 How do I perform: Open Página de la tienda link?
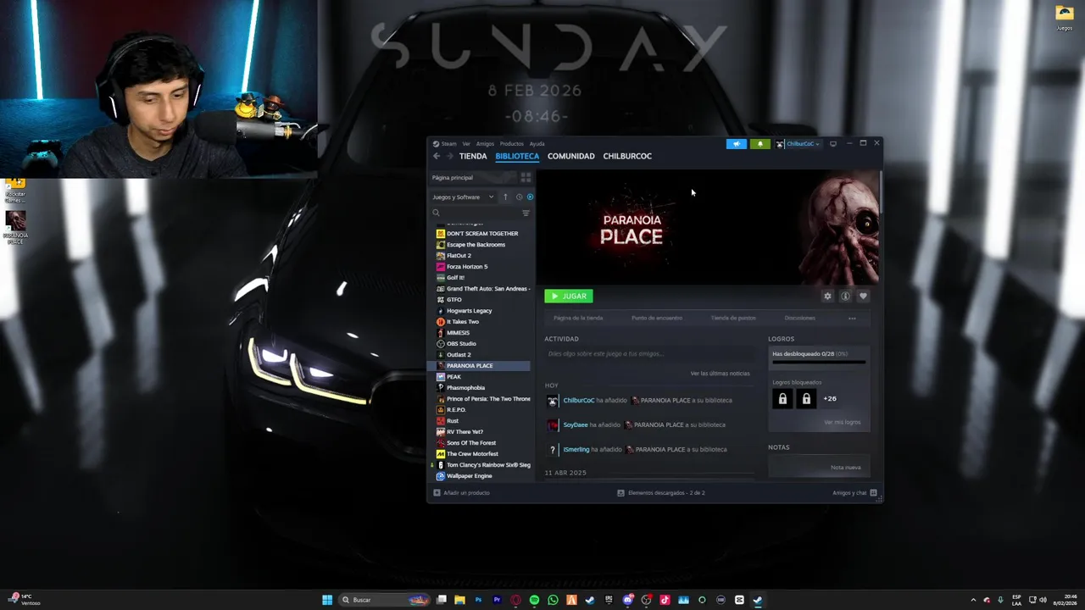(578, 319)
